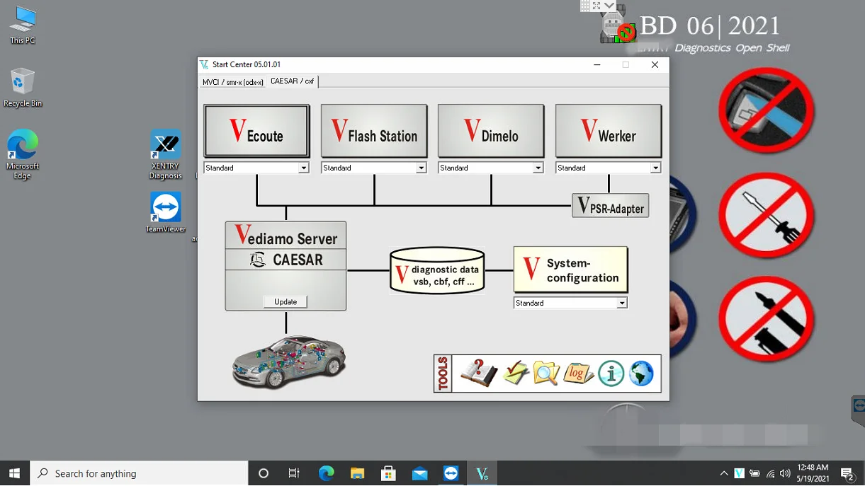This screenshot has height=486, width=865.
Task: Open System-configuration
Action: coord(570,270)
